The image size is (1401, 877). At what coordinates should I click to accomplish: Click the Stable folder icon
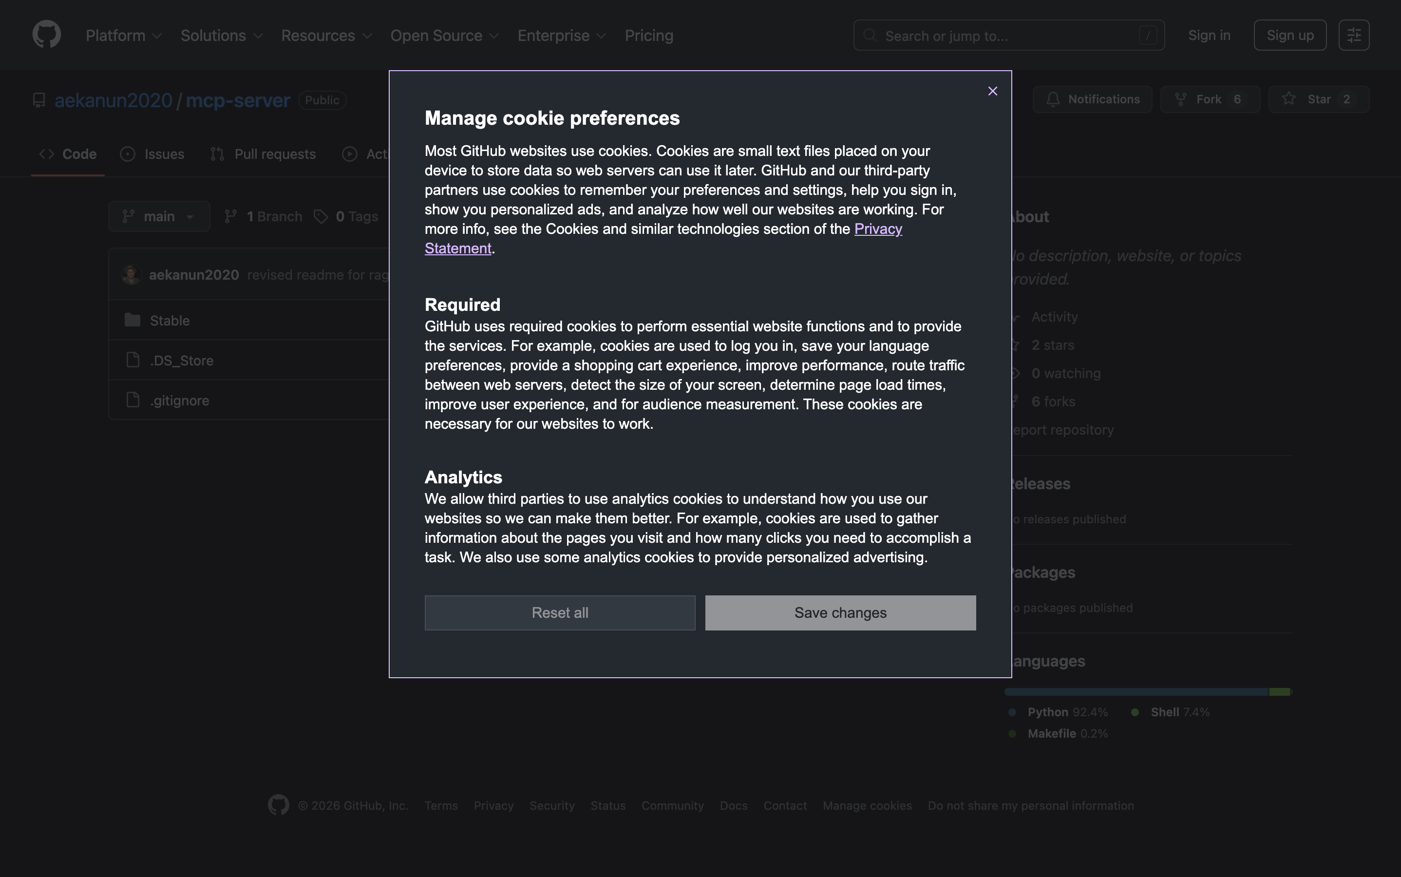point(133,320)
